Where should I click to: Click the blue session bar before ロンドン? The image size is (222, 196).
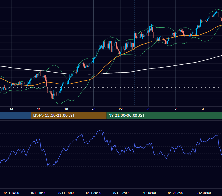pyautogui.click(x=16, y=115)
